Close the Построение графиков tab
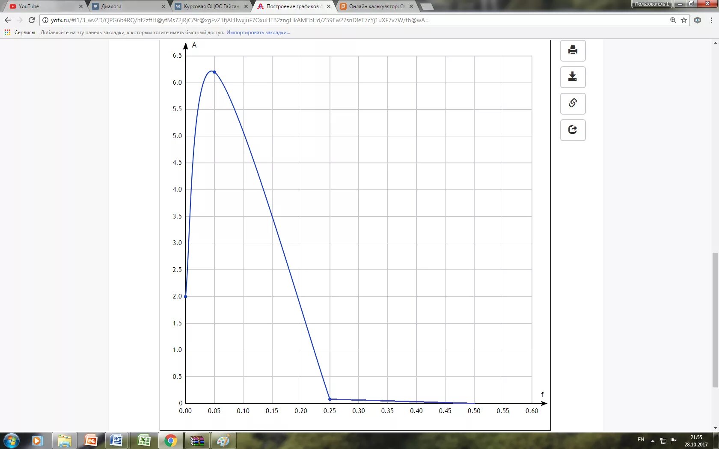The height and width of the screenshot is (449, 719). pos(329,6)
